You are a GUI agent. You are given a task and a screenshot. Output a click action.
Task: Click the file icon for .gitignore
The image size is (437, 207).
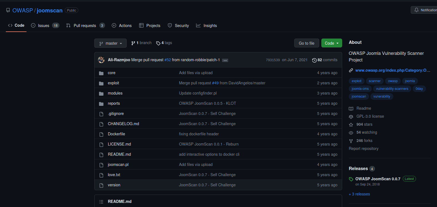pyautogui.click(x=101, y=114)
